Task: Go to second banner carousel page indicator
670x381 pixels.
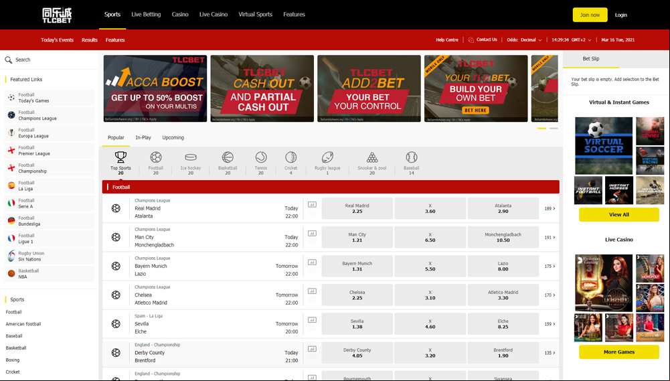Action: [x=554, y=129]
